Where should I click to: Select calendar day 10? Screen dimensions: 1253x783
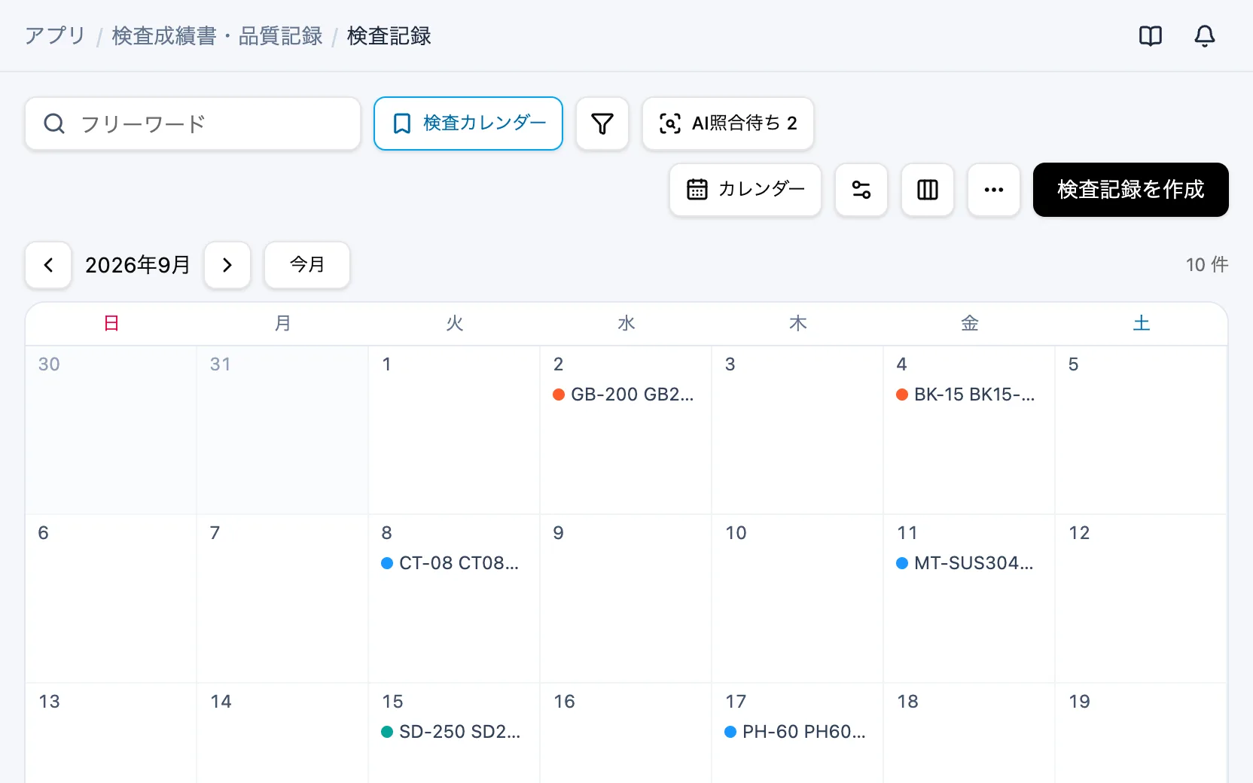(797, 599)
